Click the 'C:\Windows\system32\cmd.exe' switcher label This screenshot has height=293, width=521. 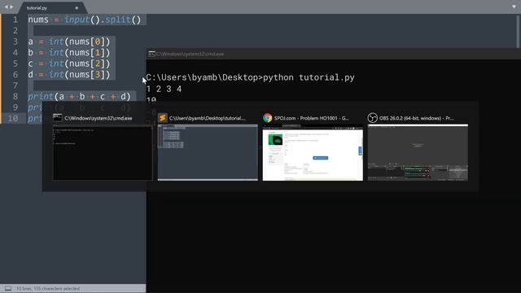(99, 118)
